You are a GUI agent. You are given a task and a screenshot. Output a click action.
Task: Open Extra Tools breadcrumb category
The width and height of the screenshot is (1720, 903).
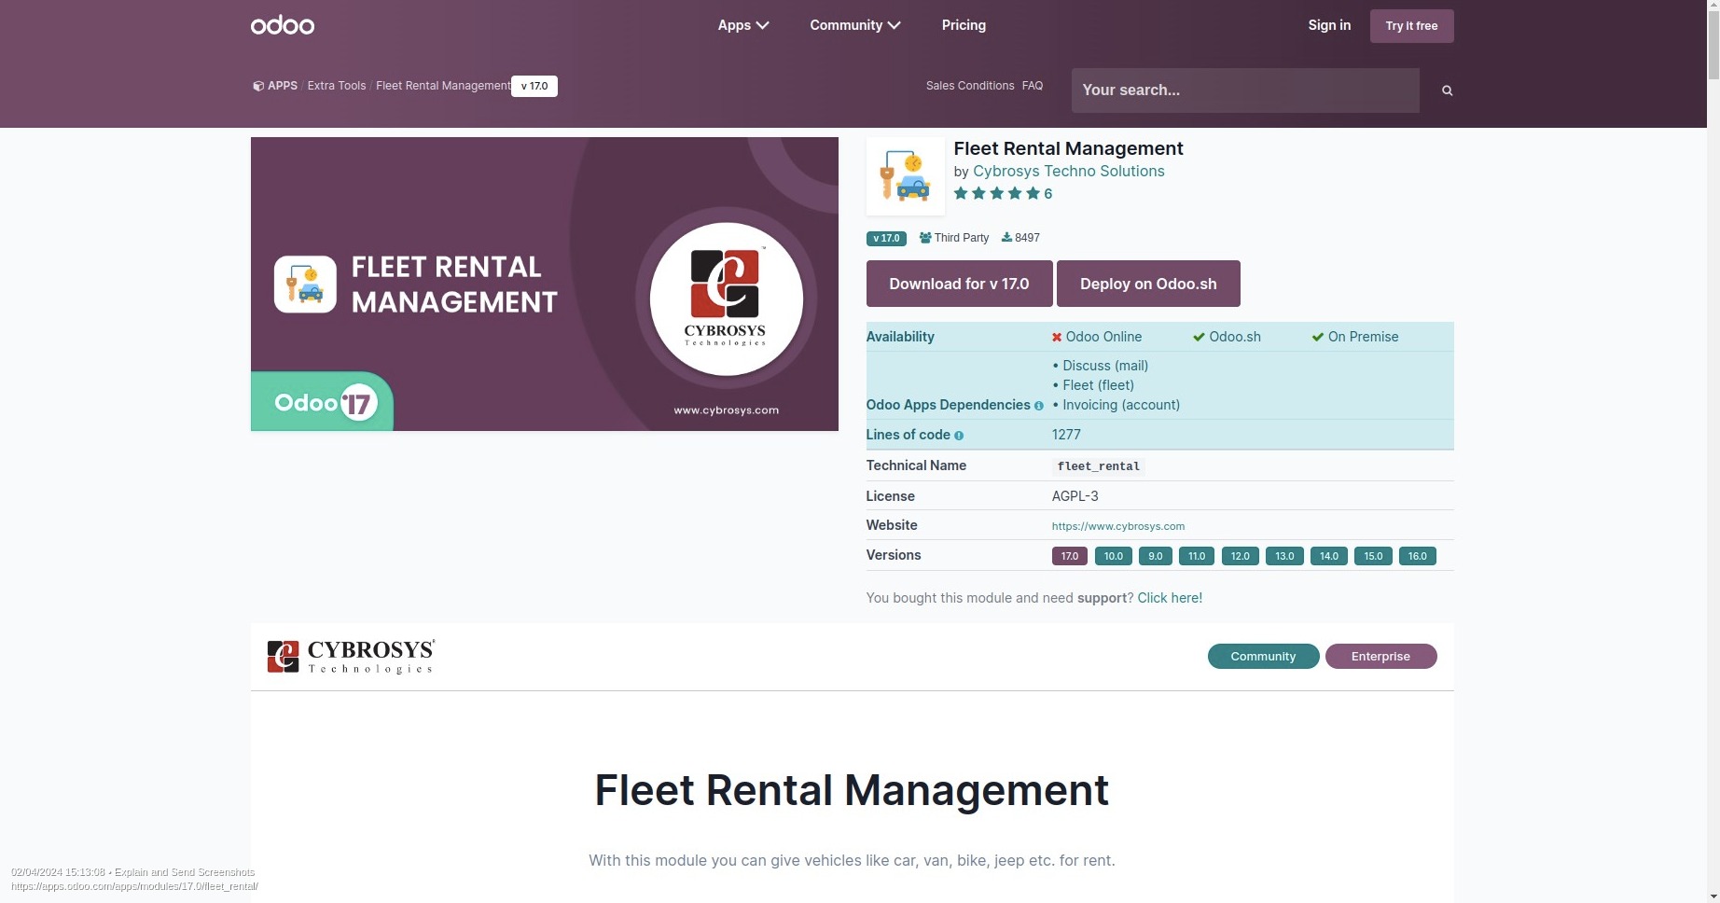tap(337, 86)
